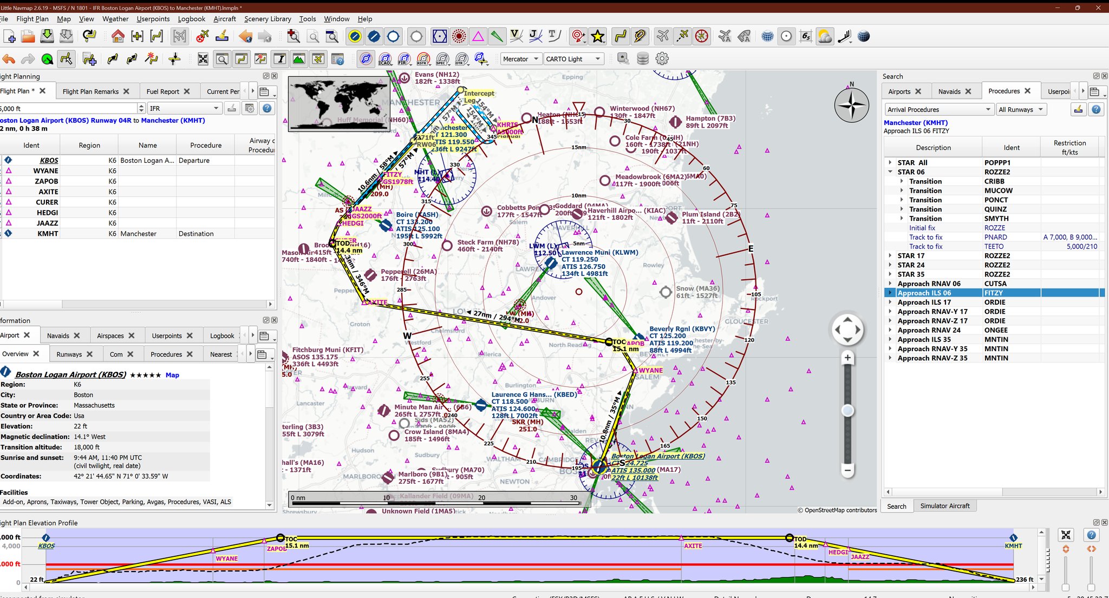This screenshot has height=598, width=1109.
Task: Open the Mercator projection dropdown
Action: tap(521, 59)
